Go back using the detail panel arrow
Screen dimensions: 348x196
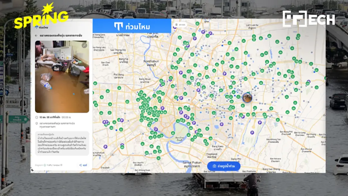(36, 35)
